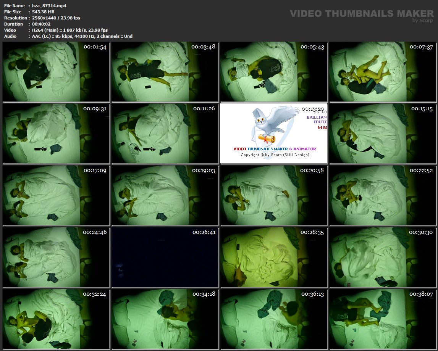
Task: Pick the thumbnail marked 00:22:52
Action: click(383, 195)
